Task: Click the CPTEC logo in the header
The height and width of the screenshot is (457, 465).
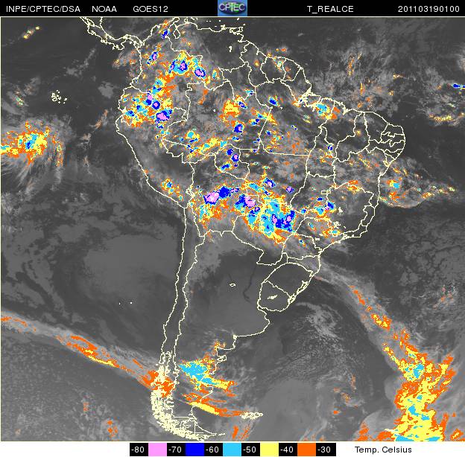Action: 232,7
